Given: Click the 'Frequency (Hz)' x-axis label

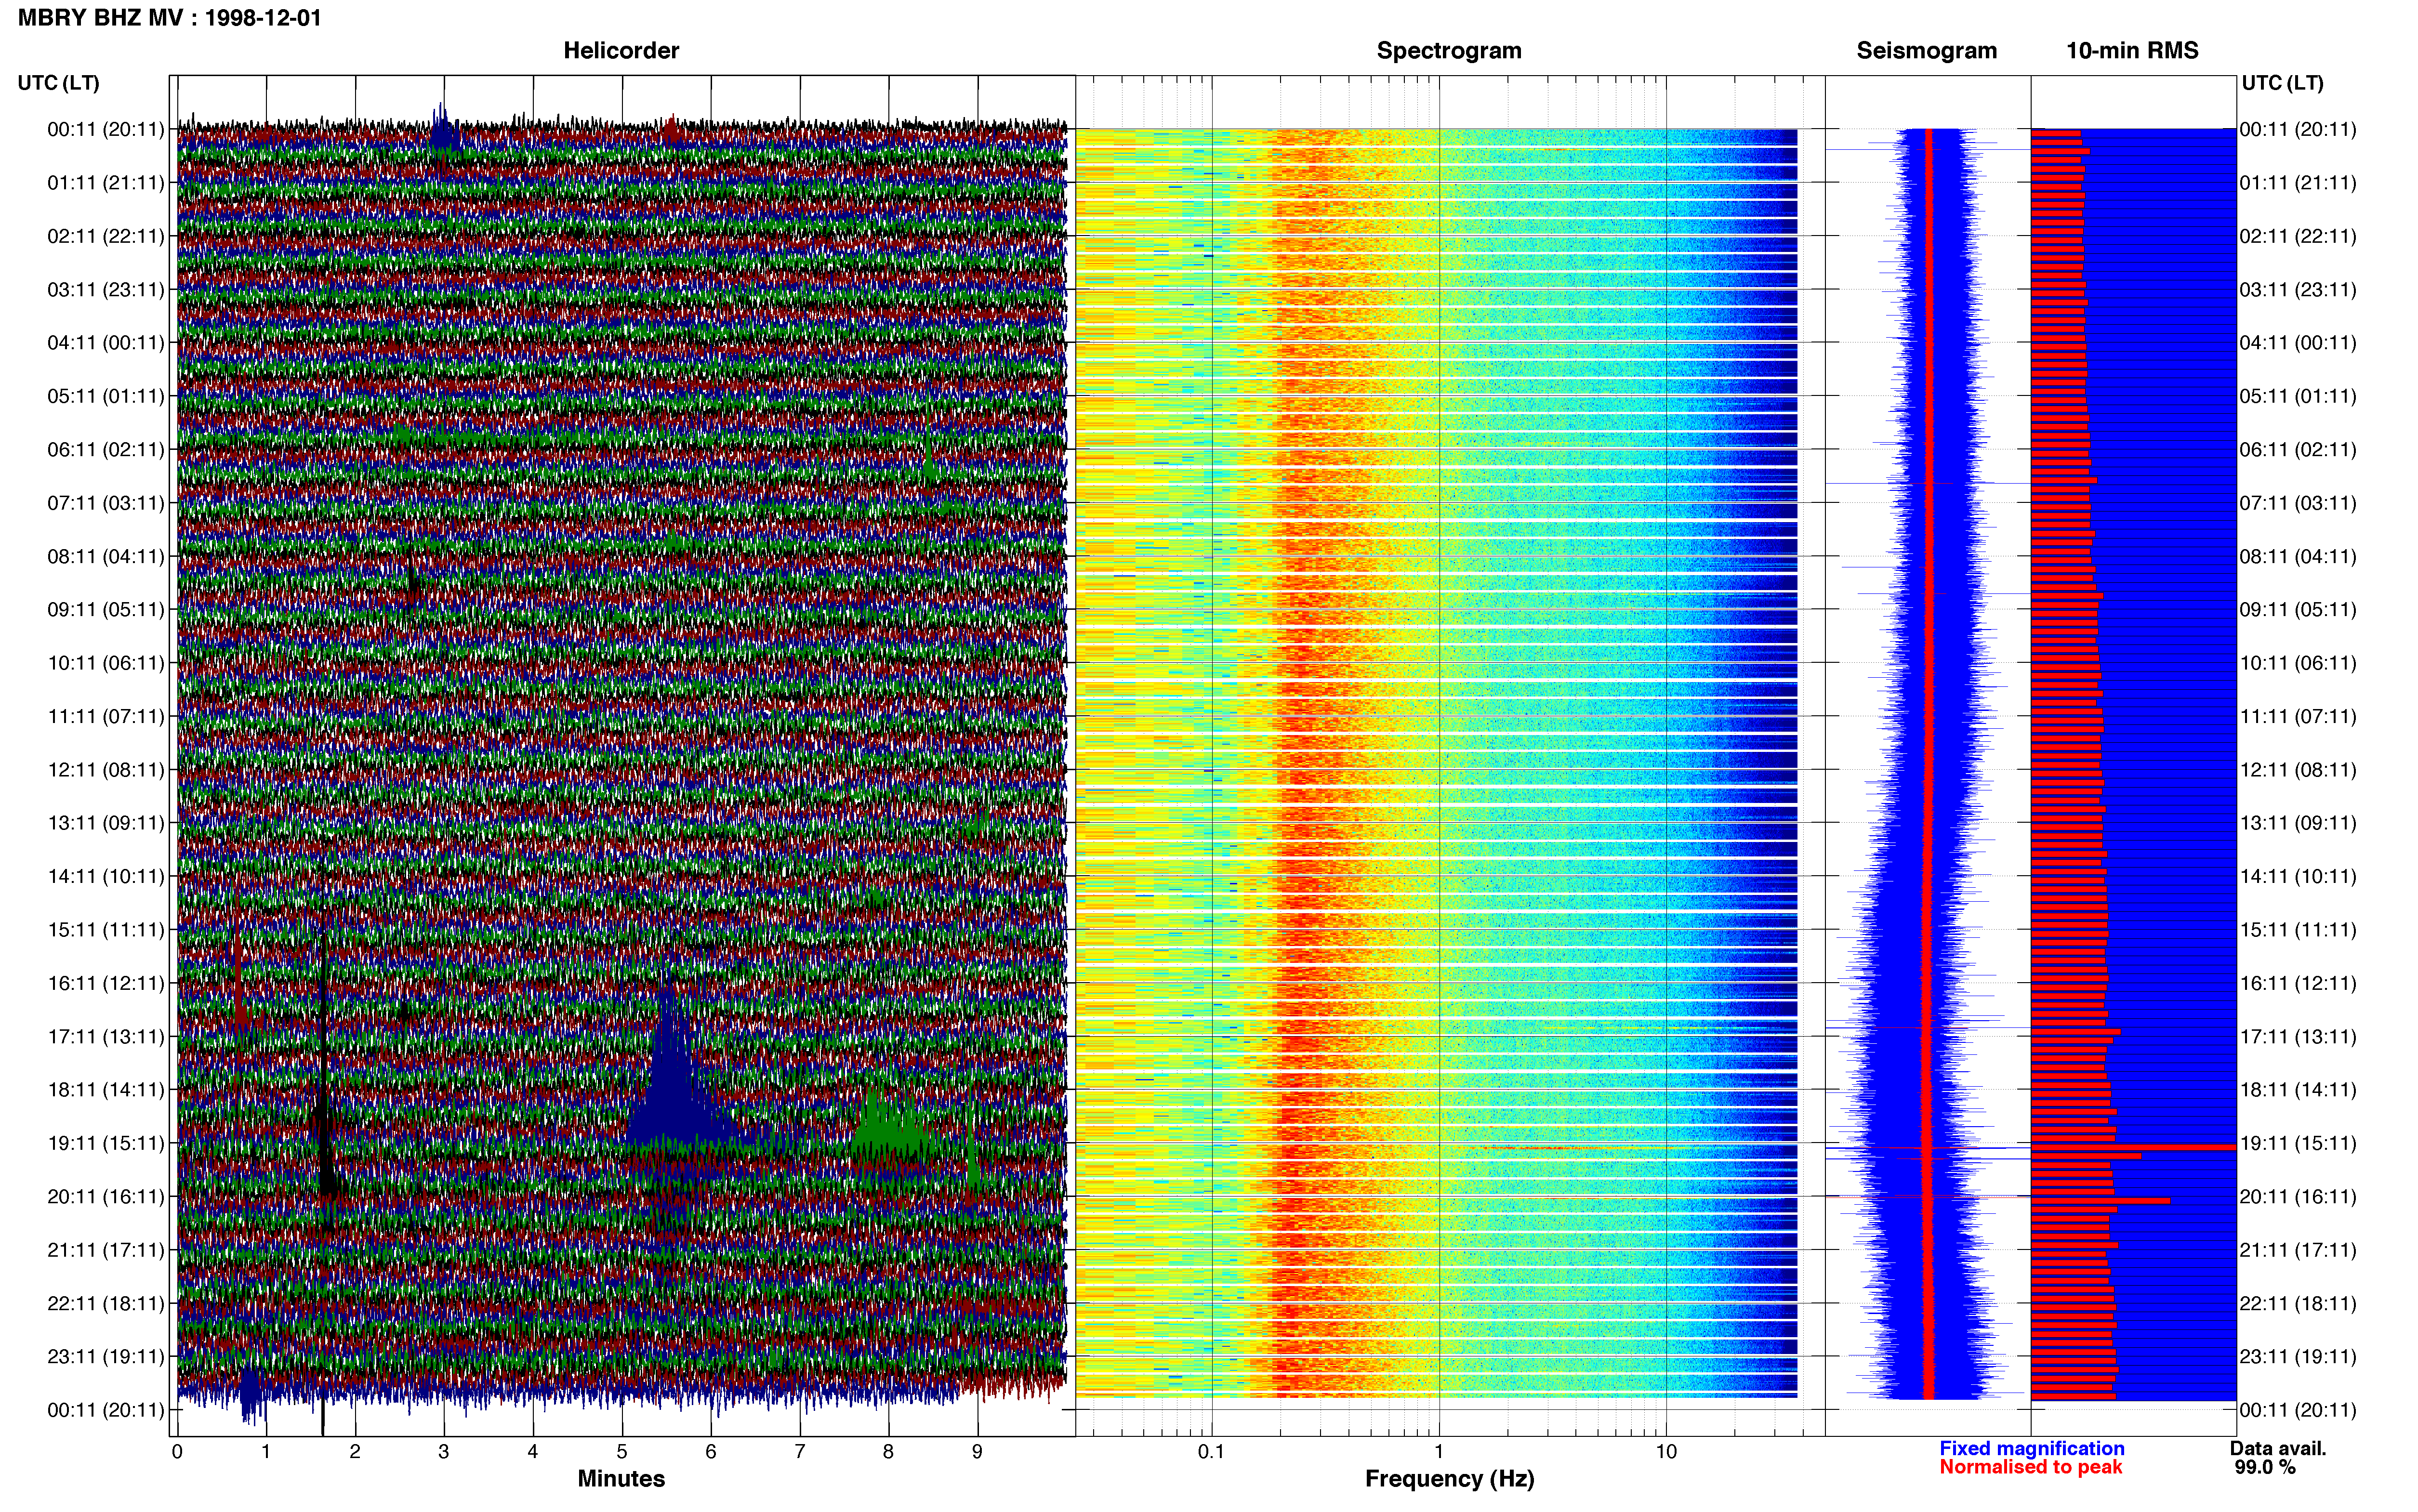Looking at the screenshot, I should tap(1449, 1479).
